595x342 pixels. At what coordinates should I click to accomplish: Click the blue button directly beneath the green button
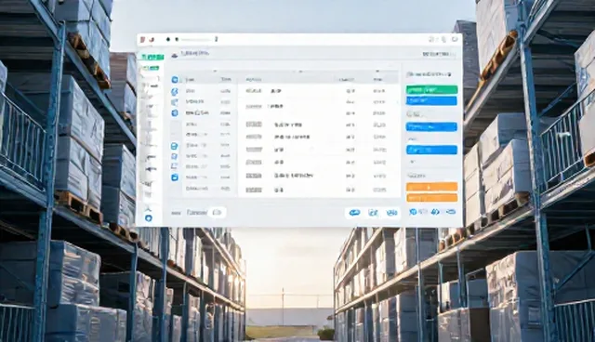[x=431, y=101]
